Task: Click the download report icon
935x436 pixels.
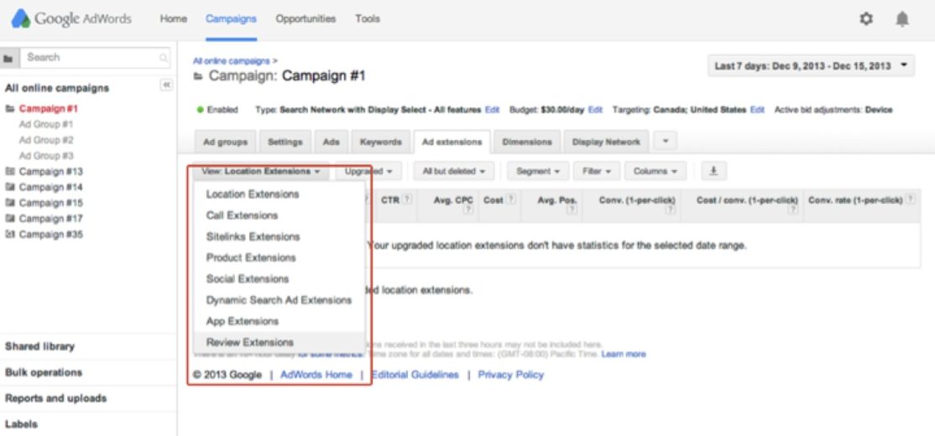Action: 713,171
